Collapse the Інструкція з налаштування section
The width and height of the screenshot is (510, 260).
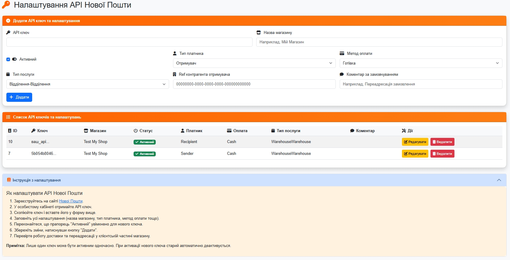(499, 180)
